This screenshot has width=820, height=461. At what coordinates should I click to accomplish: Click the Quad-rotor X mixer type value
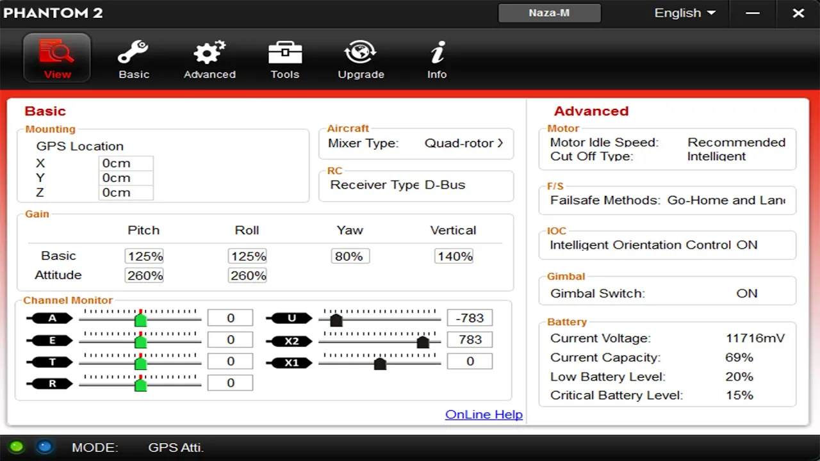464,143
